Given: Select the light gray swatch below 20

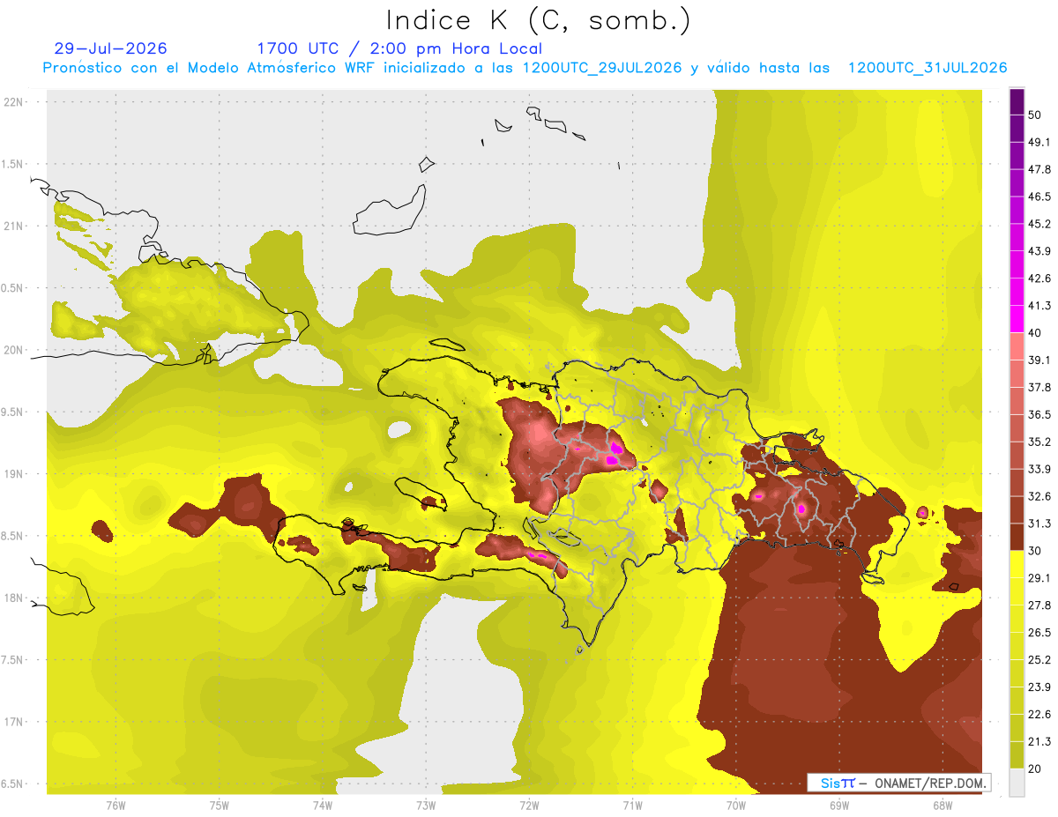Looking at the screenshot, I should click(x=1017, y=782).
